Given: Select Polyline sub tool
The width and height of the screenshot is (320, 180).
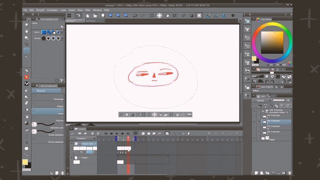Looking at the screenshot, I should pos(48,119).
